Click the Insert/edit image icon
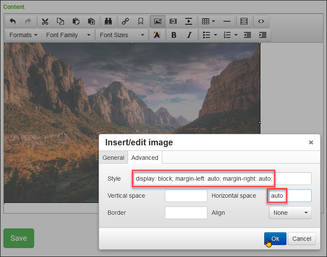Viewport: 327px width, 257px height. [x=158, y=21]
